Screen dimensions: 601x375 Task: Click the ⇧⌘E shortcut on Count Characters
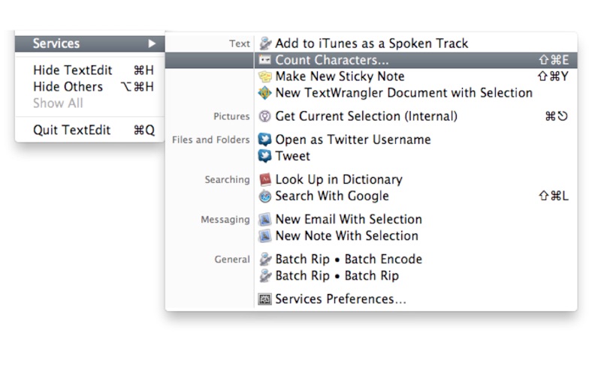(554, 60)
